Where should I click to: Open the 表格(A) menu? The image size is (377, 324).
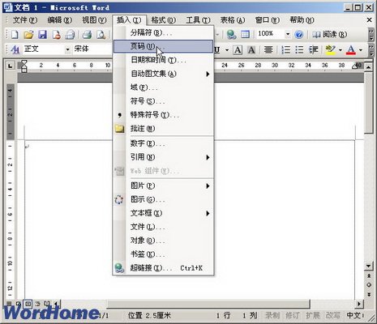(x=233, y=20)
